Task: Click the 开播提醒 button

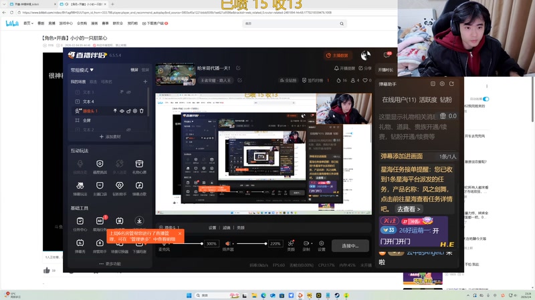Action: pyautogui.click(x=344, y=68)
